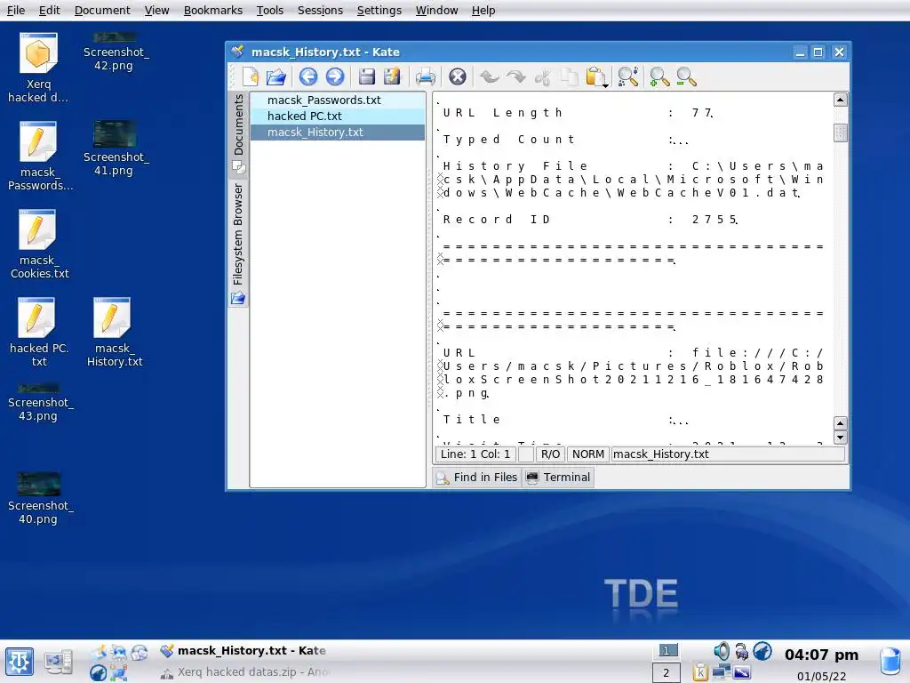910x683 pixels.
Task: Zoom out with the minus magnifier
Action: [x=686, y=76]
